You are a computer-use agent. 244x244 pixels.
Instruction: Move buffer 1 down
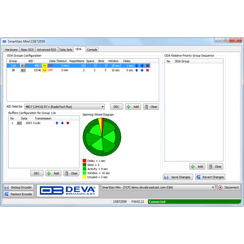[62, 123]
